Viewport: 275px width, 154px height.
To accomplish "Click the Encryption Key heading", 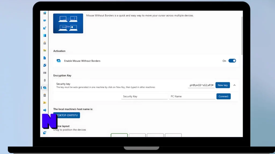I will click(62, 75).
